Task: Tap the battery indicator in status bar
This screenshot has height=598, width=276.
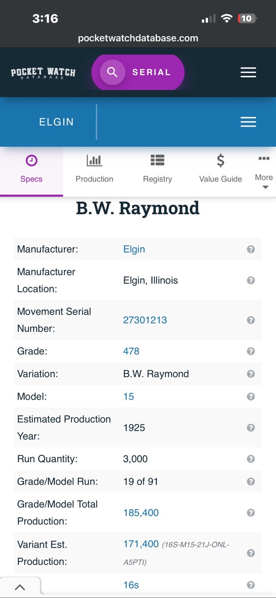Action: (x=247, y=18)
